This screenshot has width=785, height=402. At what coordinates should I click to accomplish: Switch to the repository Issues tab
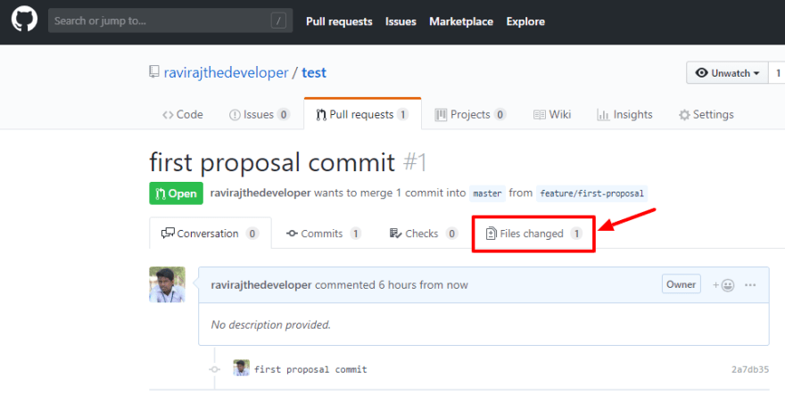[x=260, y=114]
